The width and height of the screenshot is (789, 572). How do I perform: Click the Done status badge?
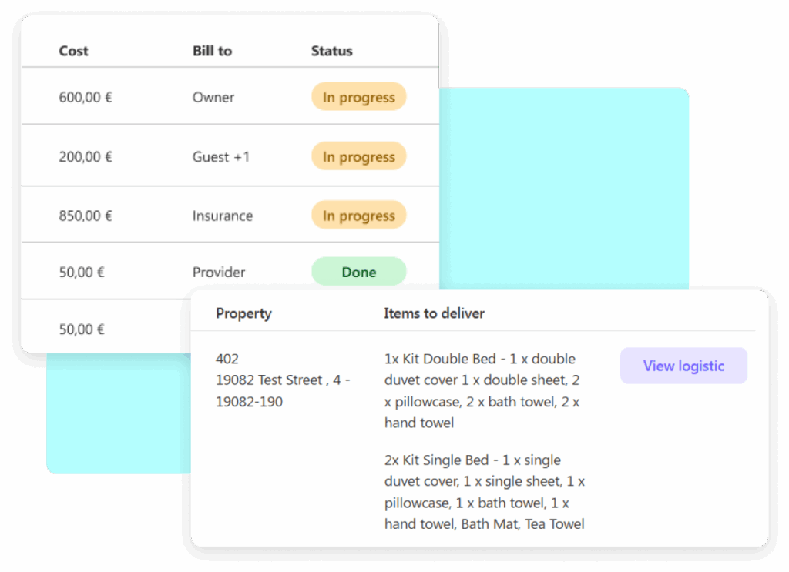[358, 272]
